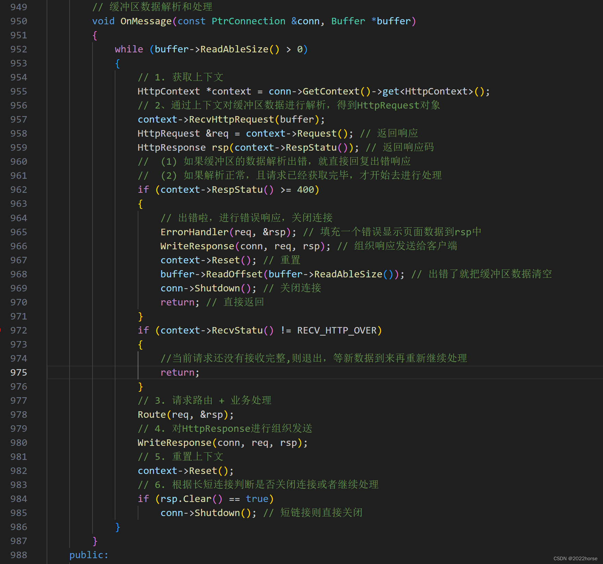603x564 pixels.
Task: Click the comment on line 974
Action: click(314, 359)
